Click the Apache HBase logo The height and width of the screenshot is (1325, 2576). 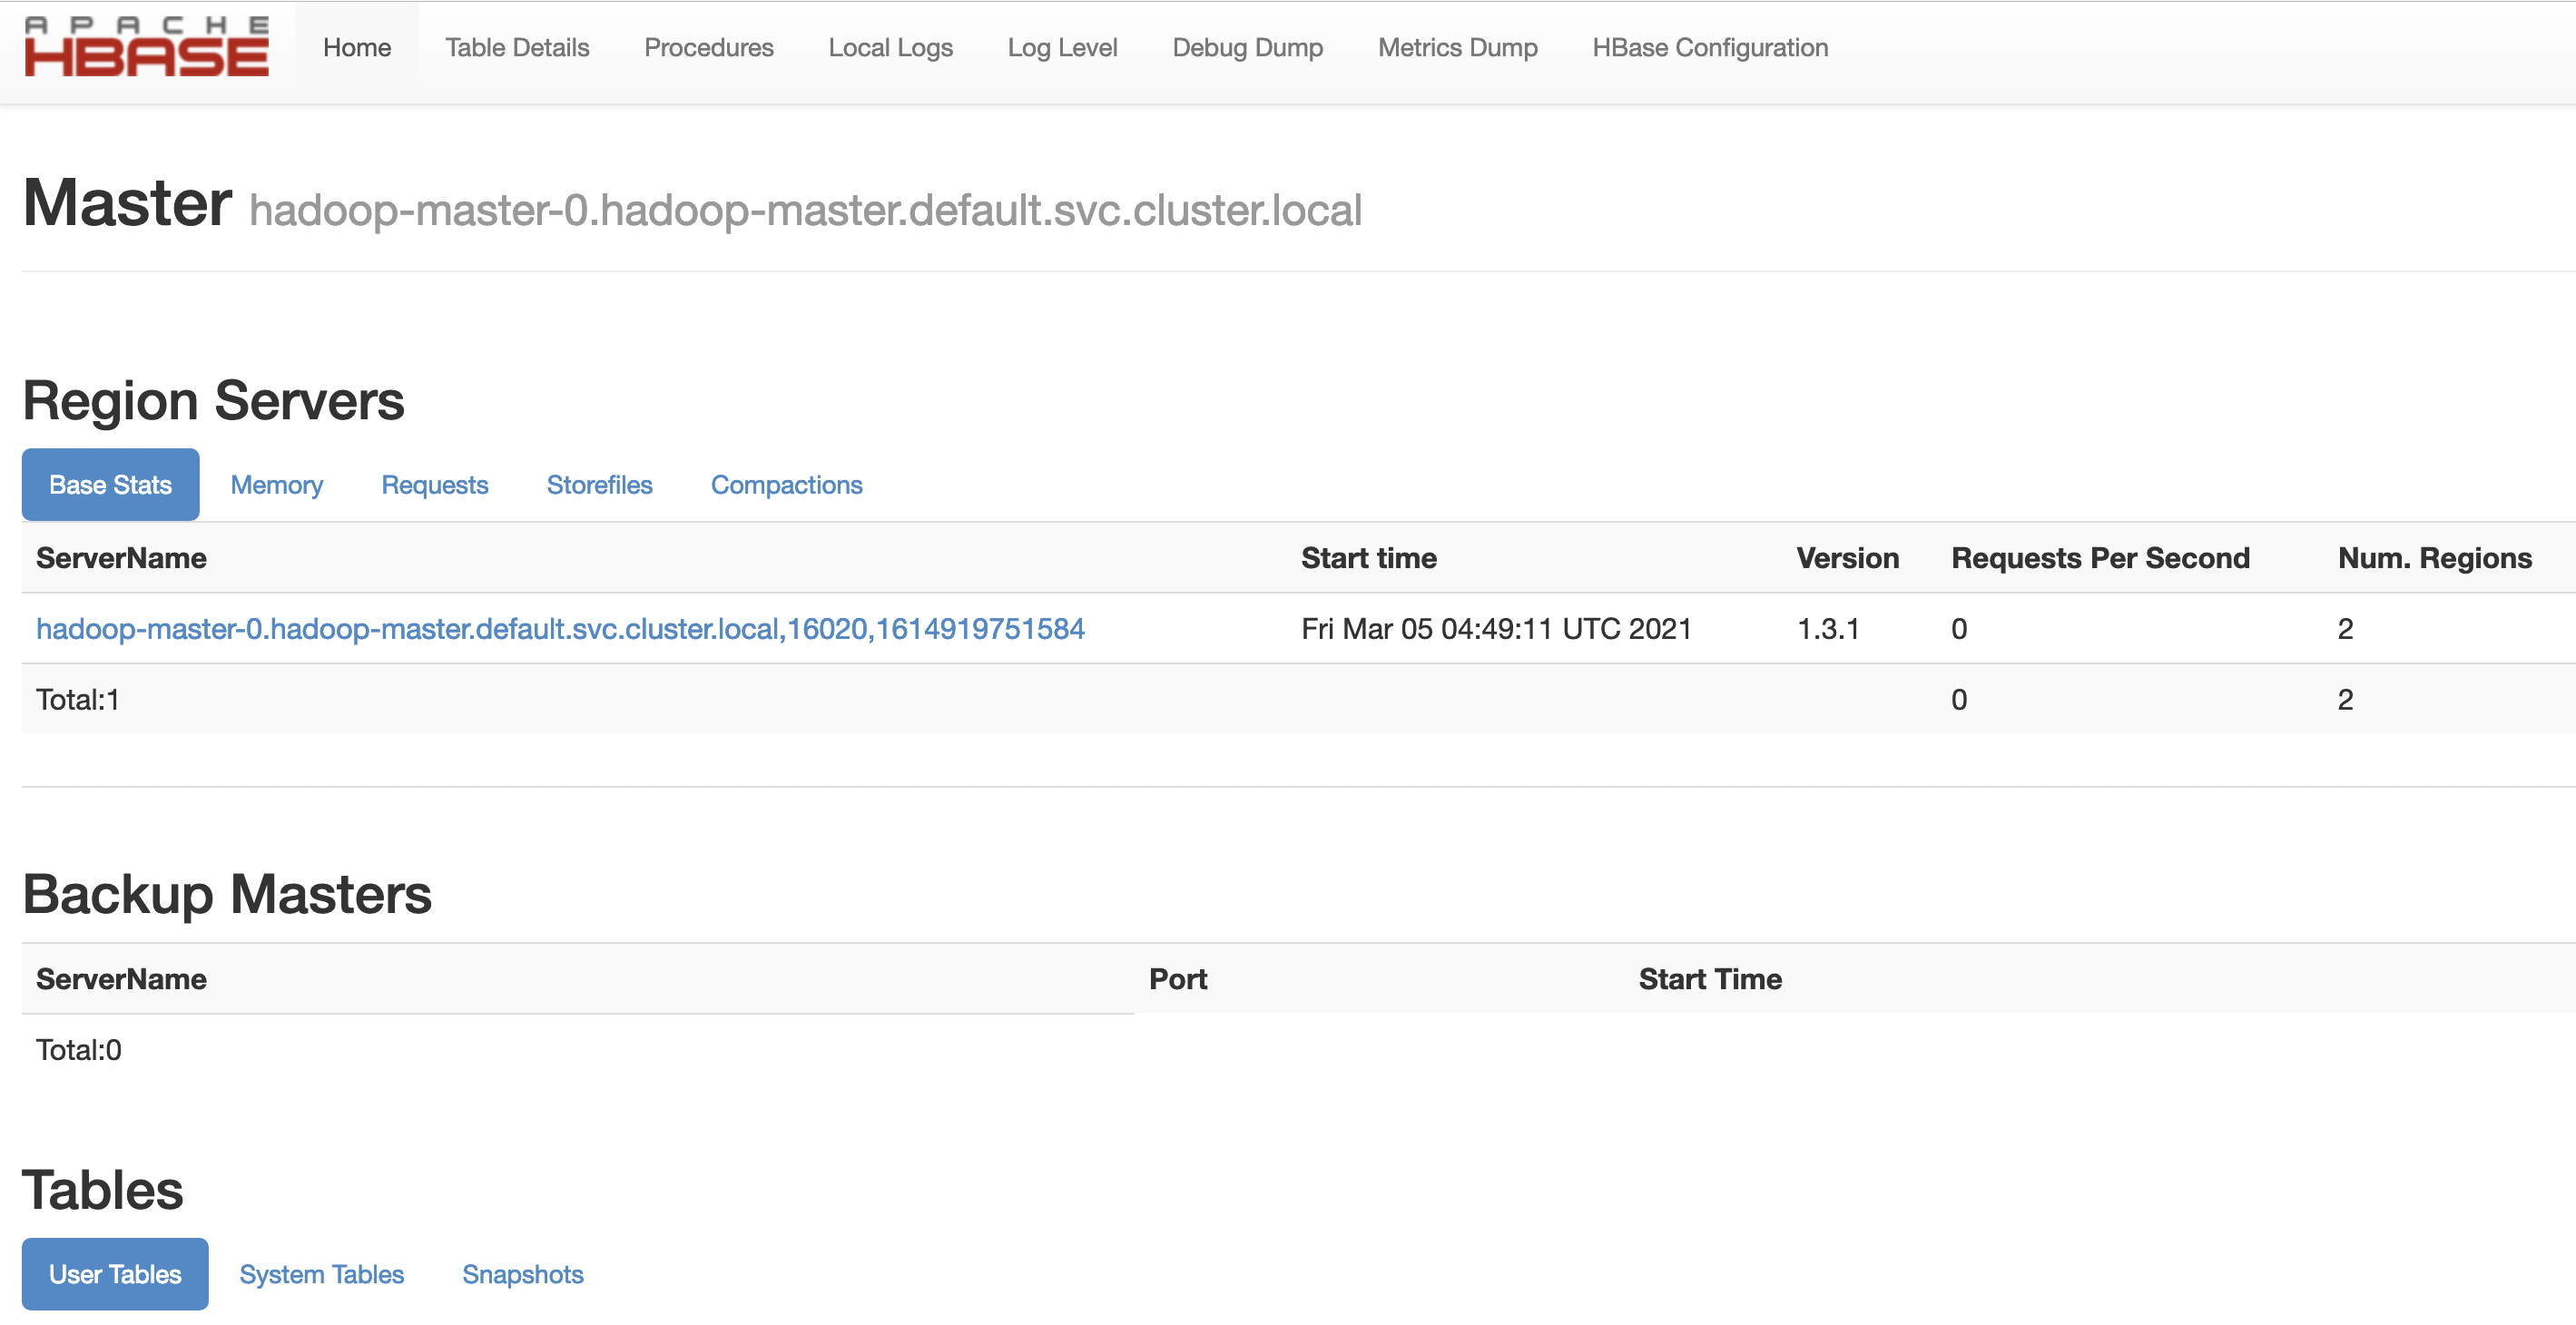(x=147, y=47)
